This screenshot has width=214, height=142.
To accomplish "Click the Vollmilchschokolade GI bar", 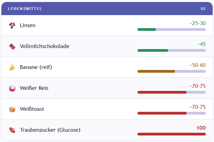I will pyautogui.click(x=153, y=50).
